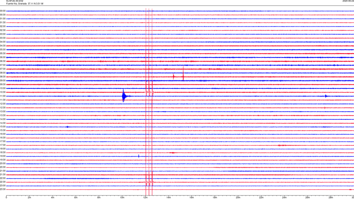Select the 08:00 trace time label
Image resolution: width=354 pixels, height=199 pixels.
coord(3,73)
